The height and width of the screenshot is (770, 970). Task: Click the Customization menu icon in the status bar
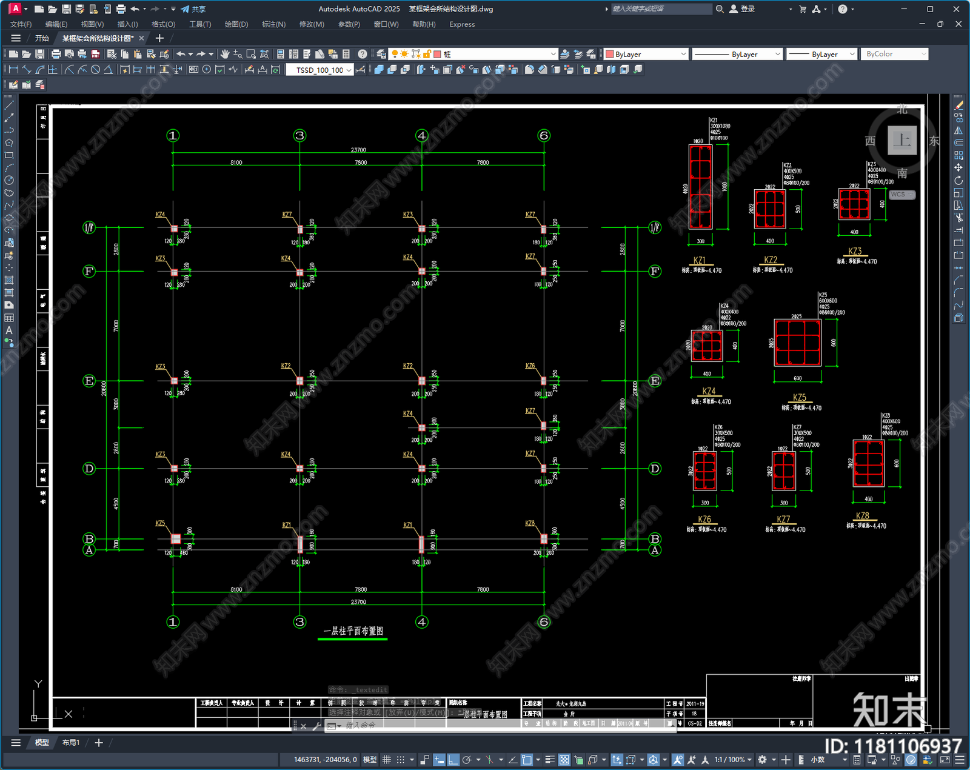point(960,760)
